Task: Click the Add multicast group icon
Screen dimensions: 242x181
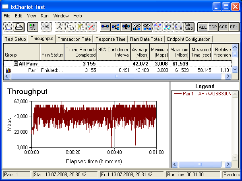Action: pyautogui.click(x=116, y=27)
